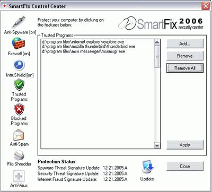The width and height of the screenshot is (212, 192).
Task: Select the thunderbird.exe list entry
Action: 89,47
